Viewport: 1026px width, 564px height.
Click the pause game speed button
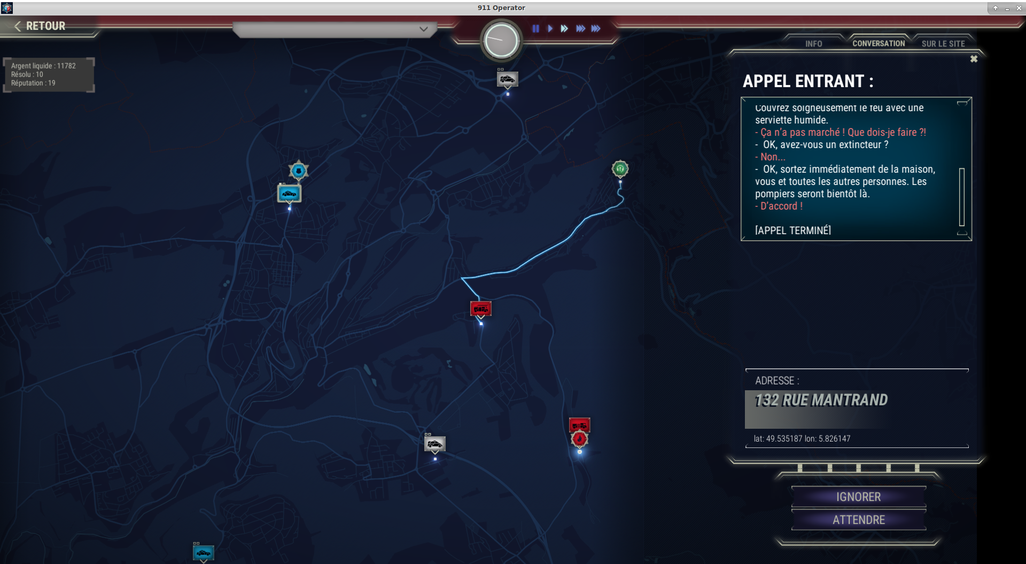tap(535, 29)
